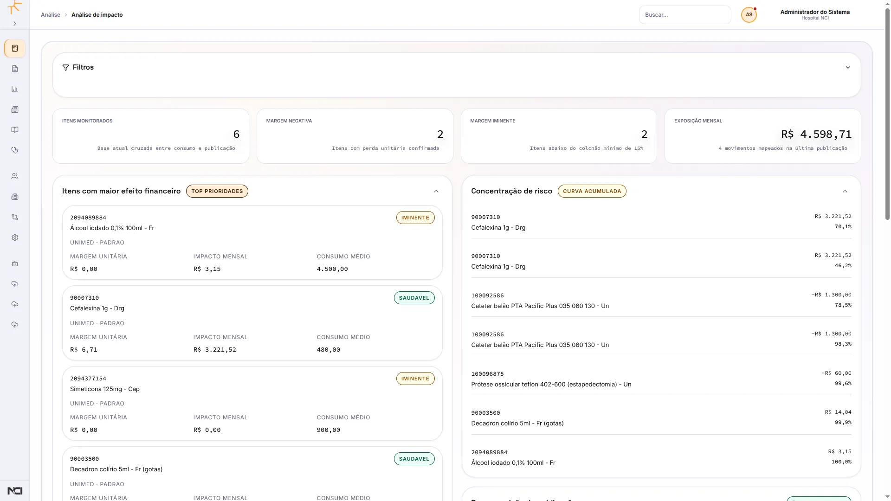
Task: Click the NCI logo at sidebar bottom
Action: click(x=15, y=491)
